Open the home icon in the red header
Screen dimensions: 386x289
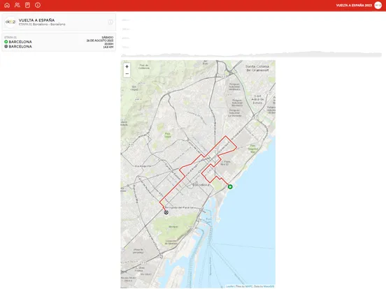7,5
